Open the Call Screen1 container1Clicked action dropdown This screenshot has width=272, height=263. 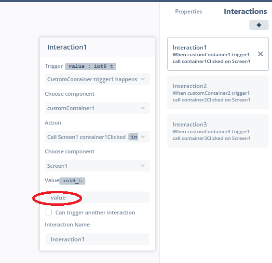click(x=97, y=137)
